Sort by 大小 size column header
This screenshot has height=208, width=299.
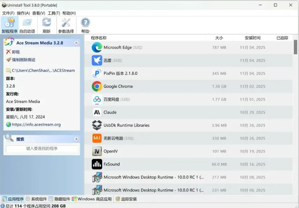pos(219,38)
